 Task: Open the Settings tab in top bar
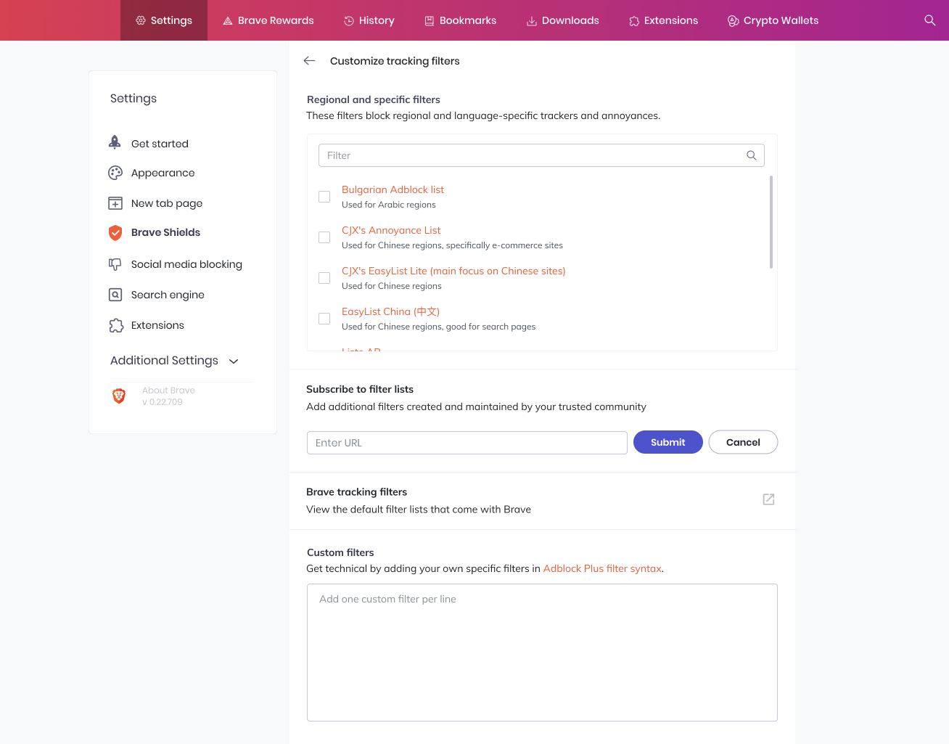[x=164, y=20]
